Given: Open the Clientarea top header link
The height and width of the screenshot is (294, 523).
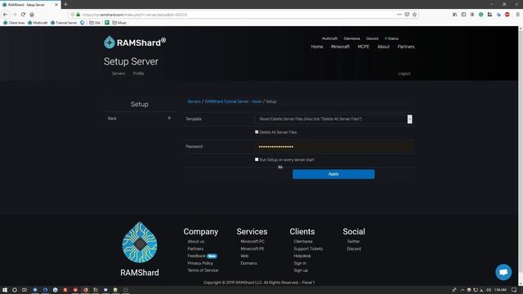Looking at the screenshot, I should pyautogui.click(x=351, y=38).
